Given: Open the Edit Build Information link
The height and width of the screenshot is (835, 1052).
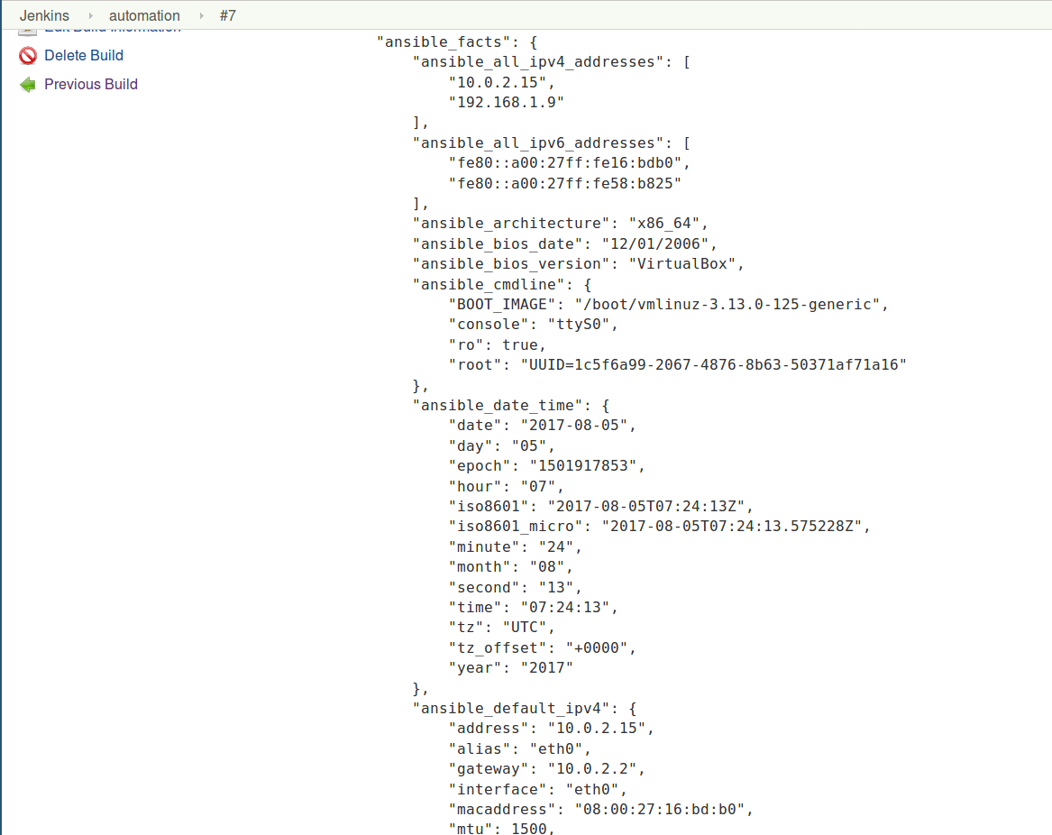Looking at the screenshot, I should (113, 30).
